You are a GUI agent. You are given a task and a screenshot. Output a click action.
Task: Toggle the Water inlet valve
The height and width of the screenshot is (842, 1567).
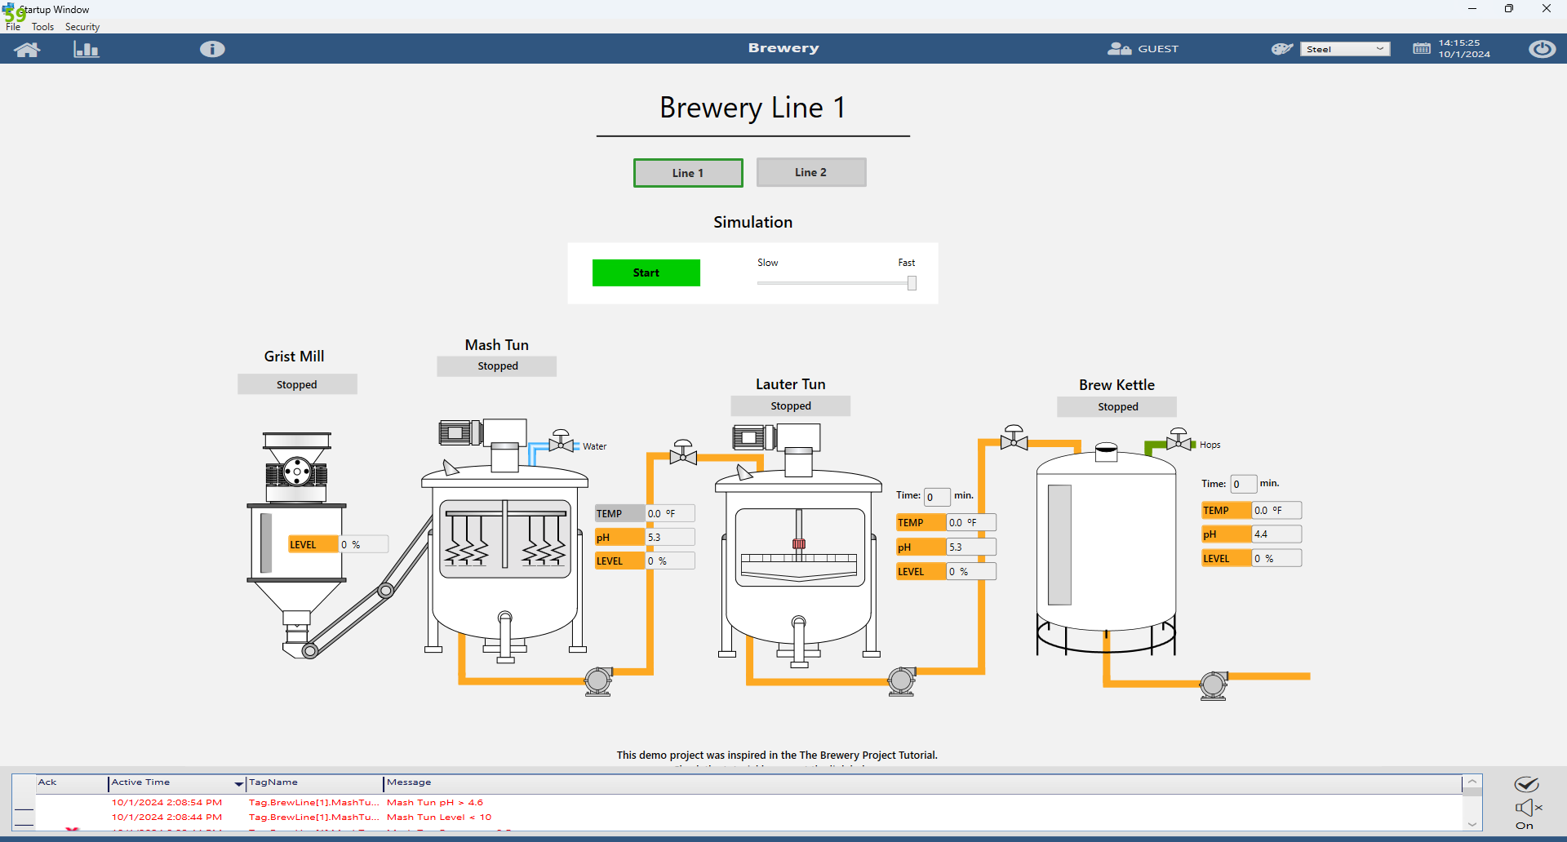click(x=561, y=442)
